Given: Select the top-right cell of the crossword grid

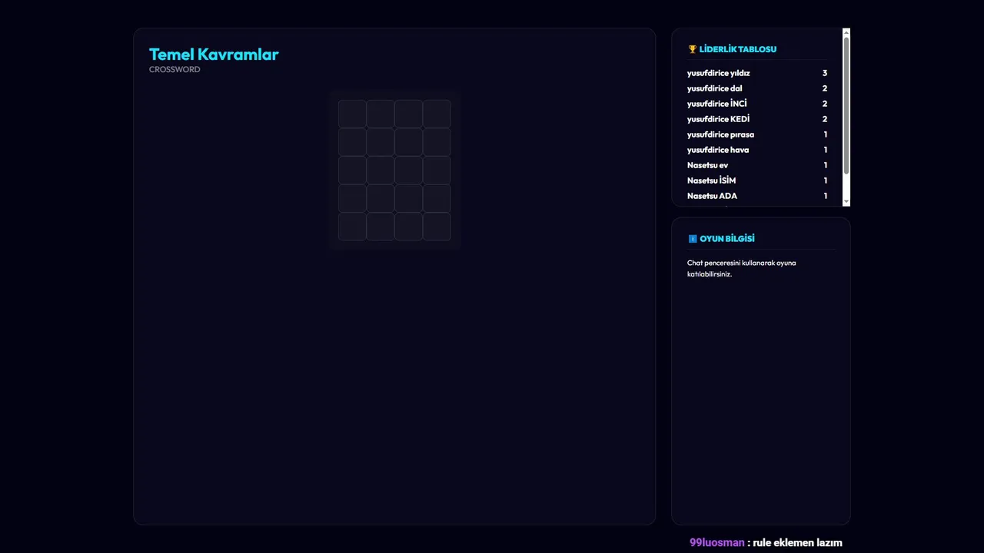Looking at the screenshot, I should click(437, 114).
